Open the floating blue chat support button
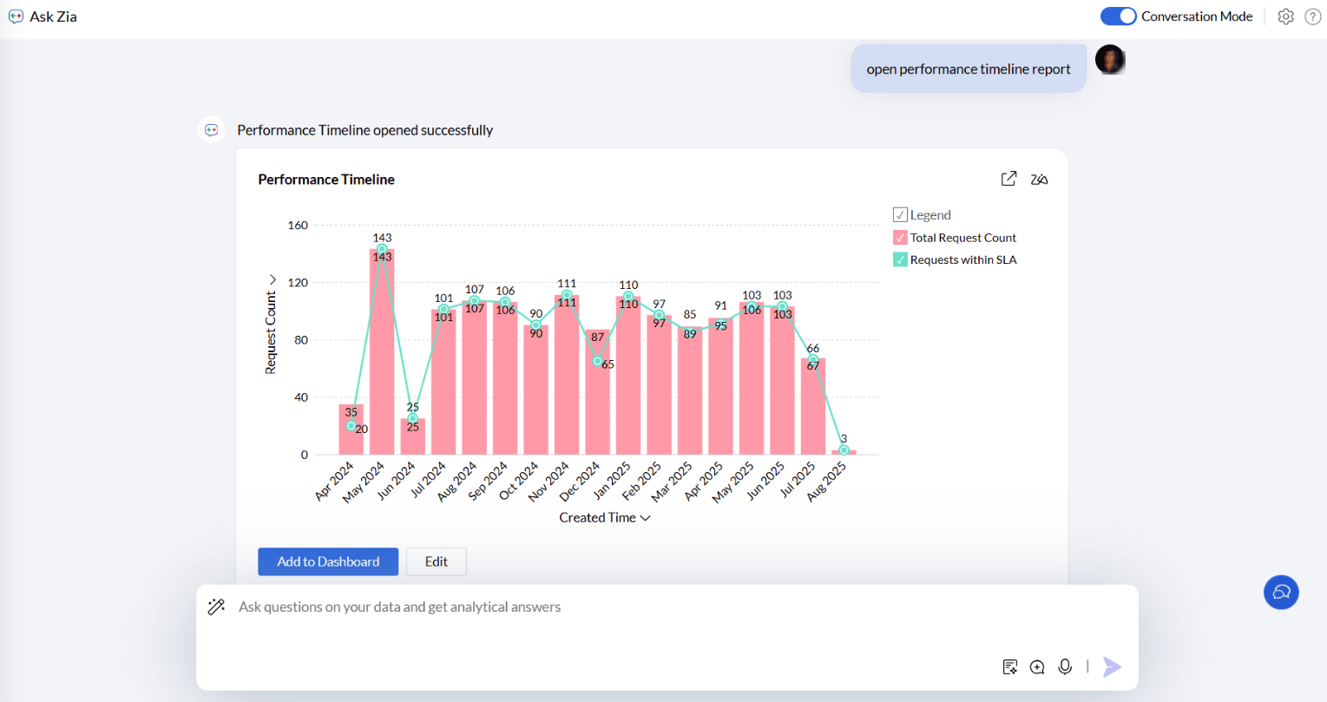This screenshot has height=702, width=1327. point(1281,593)
